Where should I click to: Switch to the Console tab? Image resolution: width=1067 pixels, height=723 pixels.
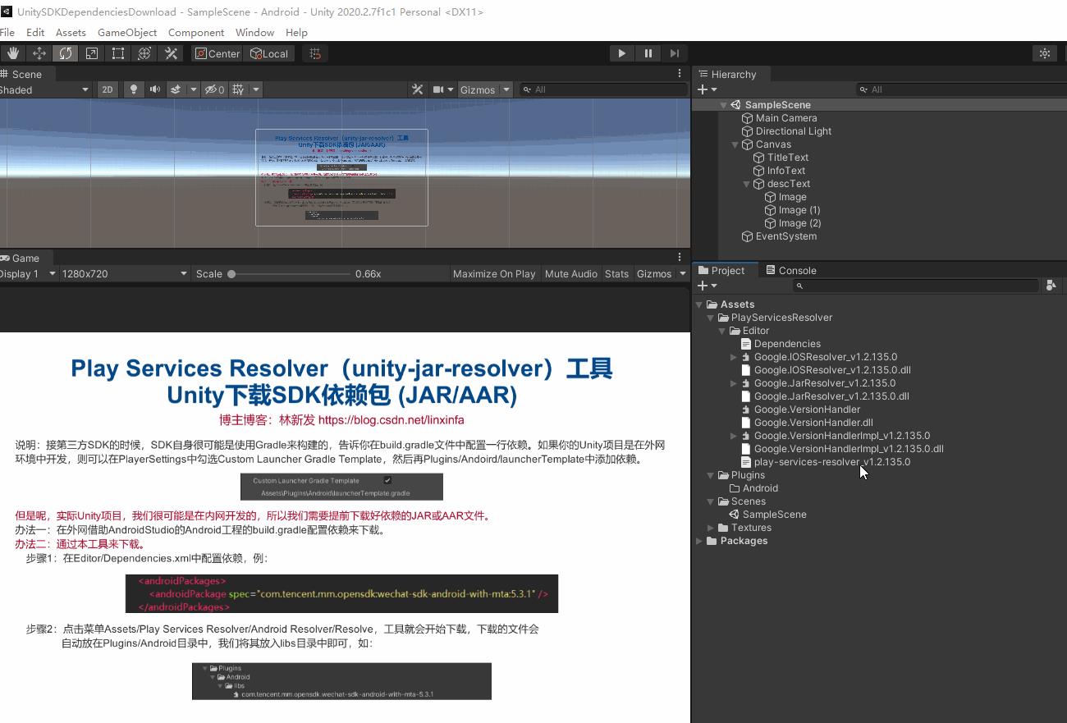tap(790, 270)
